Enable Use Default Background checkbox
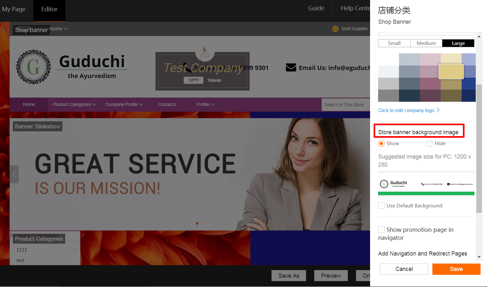The height and width of the screenshot is (287, 487). 381,205
